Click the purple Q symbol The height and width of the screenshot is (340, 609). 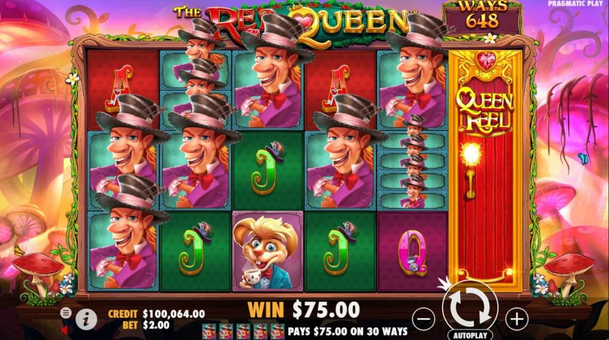coord(413,251)
